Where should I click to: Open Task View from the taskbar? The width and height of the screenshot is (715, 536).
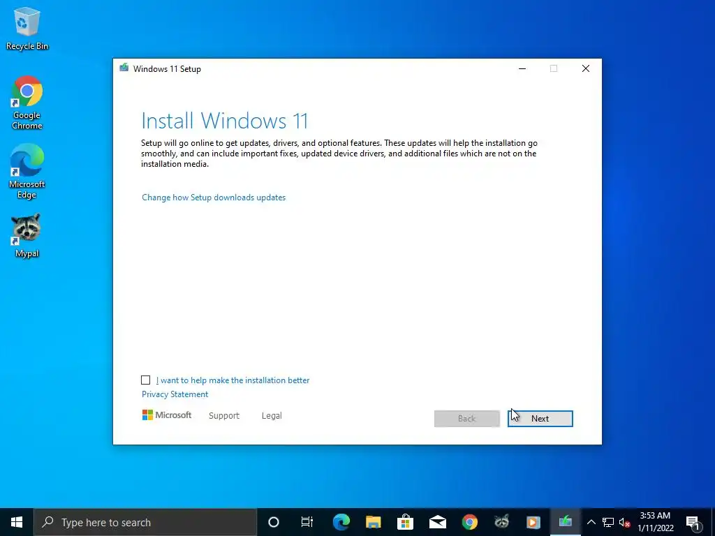pyautogui.click(x=307, y=522)
